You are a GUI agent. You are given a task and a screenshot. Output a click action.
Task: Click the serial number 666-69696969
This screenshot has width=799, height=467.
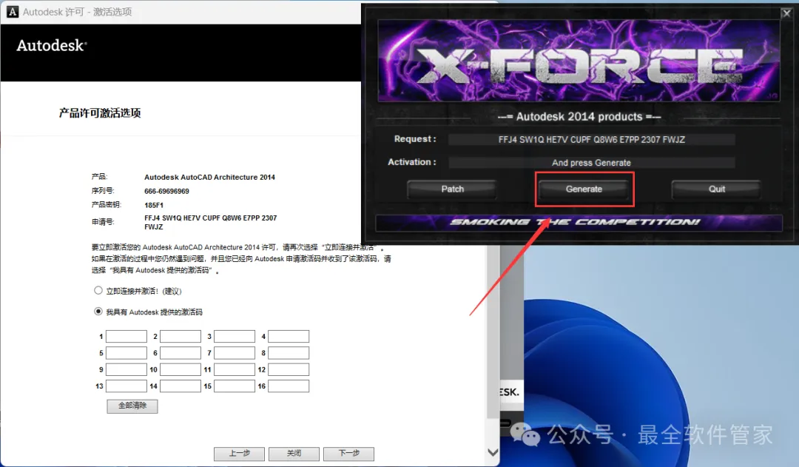click(166, 191)
